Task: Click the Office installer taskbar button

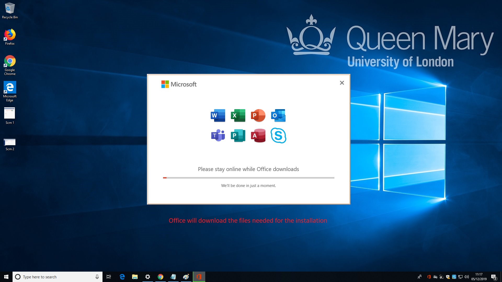Action: coord(199,277)
